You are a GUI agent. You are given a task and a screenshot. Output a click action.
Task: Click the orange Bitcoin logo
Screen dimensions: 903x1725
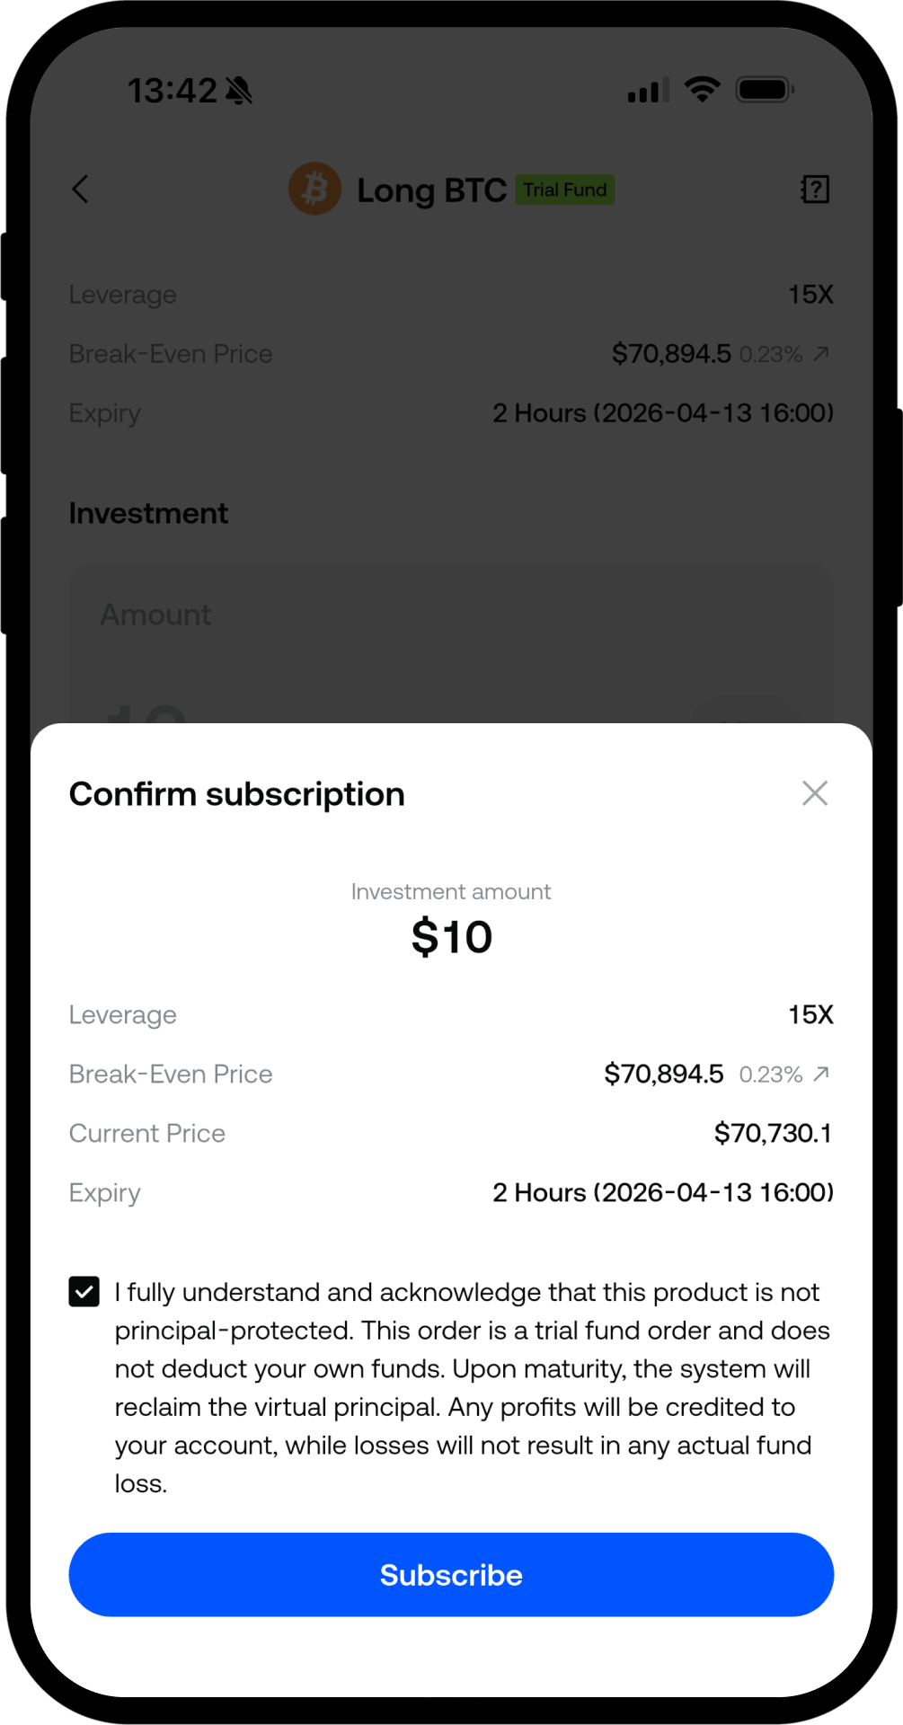click(x=314, y=189)
